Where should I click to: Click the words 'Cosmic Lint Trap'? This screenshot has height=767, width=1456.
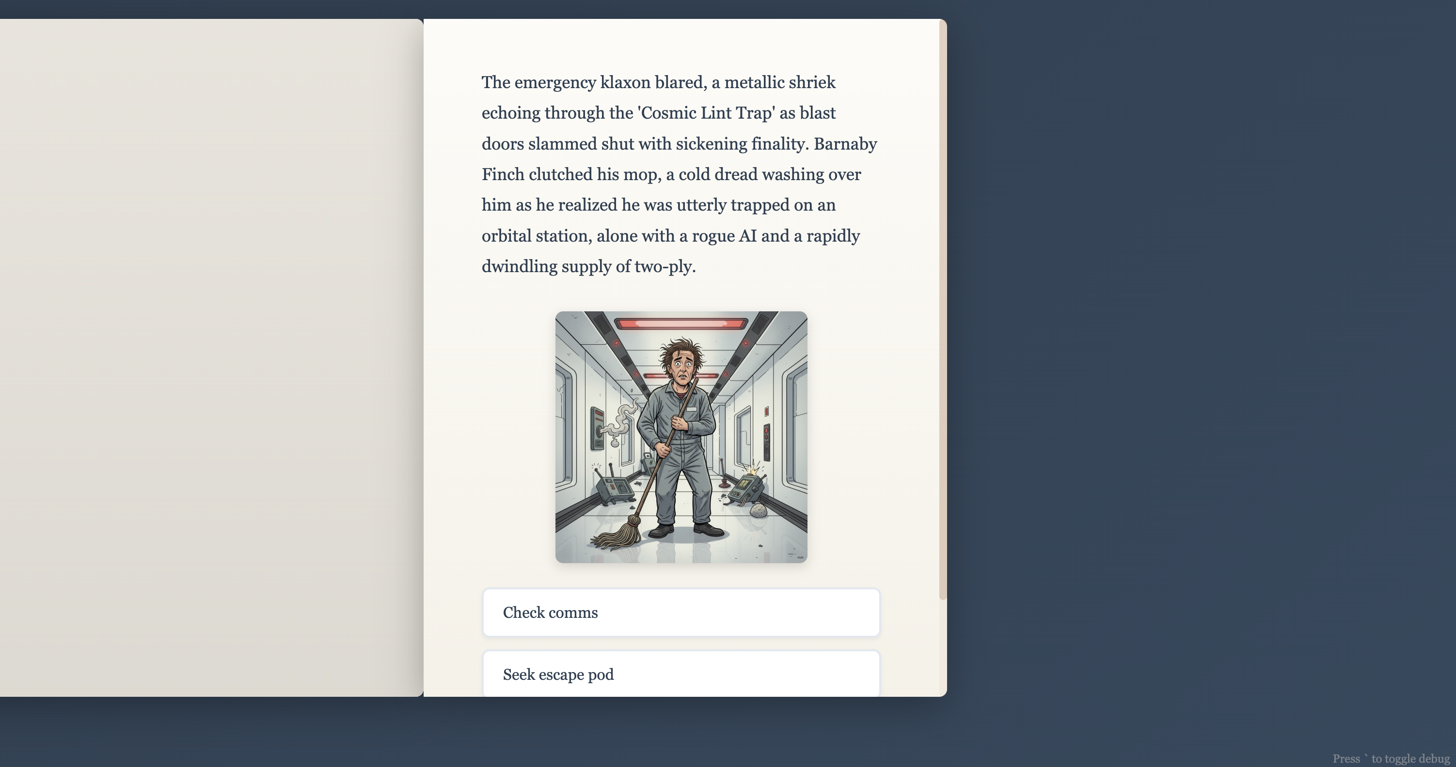pyautogui.click(x=707, y=113)
